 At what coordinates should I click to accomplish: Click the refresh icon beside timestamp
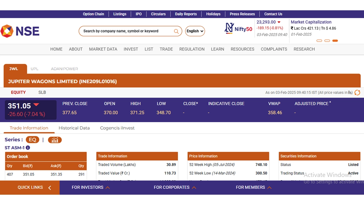coord(357,93)
